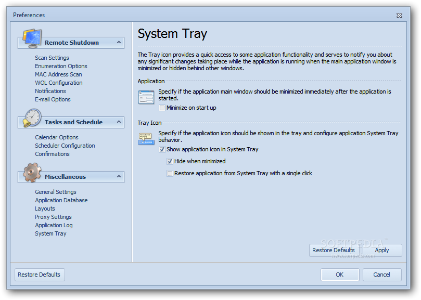The image size is (421, 300).
Task: Open E-mail Options page
Action: click(53, 99)
